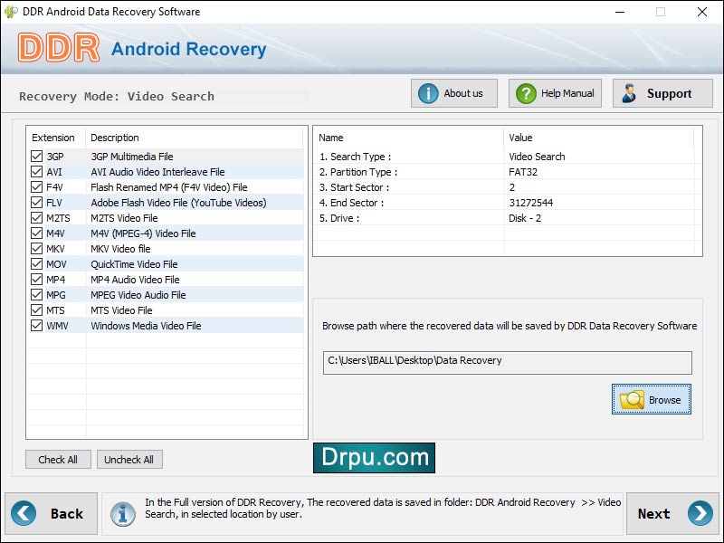
Task: Toggle the MOV extension checkbox
Action: click(x=36, y=263)
